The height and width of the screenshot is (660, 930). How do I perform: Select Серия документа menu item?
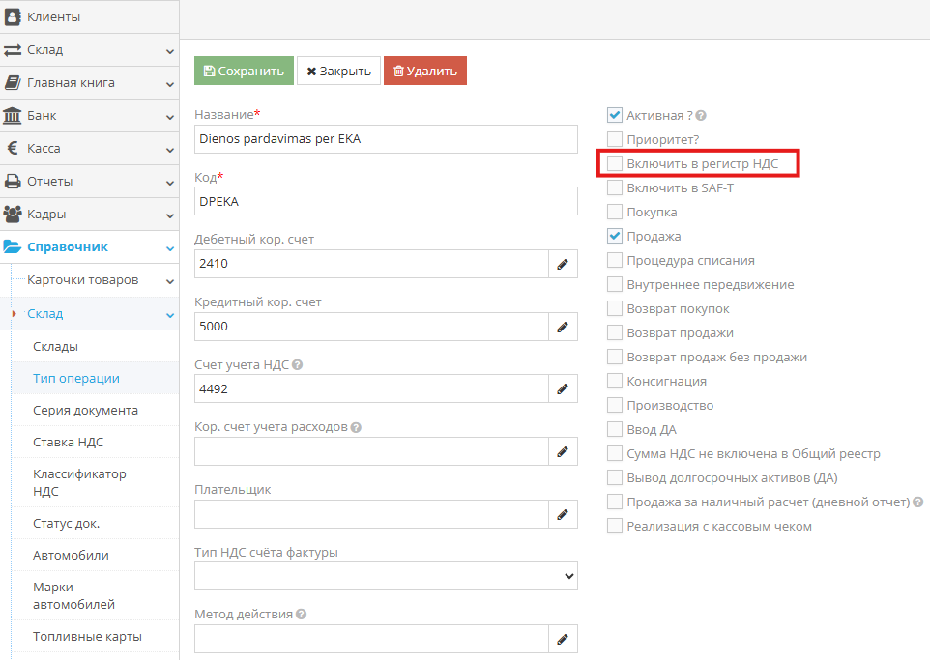(85, 411)
